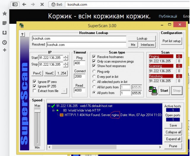Decrement the Start IP spinner
This screenshot has height=156, width=190.
[66, 59]
